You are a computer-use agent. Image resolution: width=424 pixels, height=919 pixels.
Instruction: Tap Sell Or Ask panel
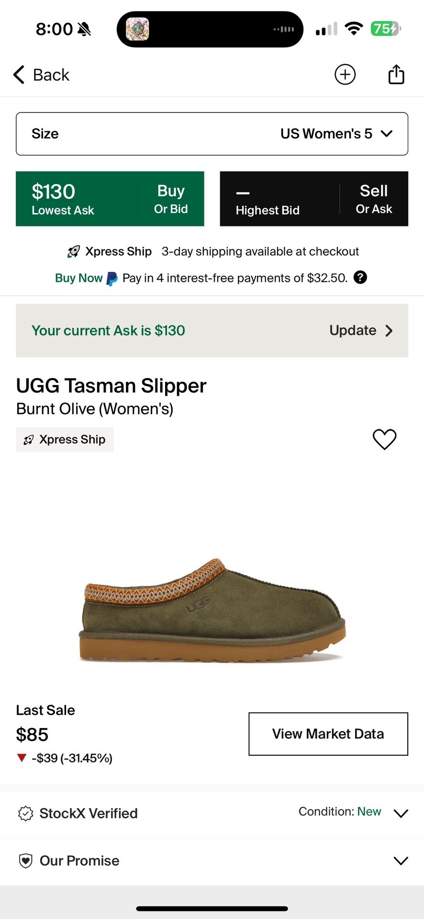point(313,198)
